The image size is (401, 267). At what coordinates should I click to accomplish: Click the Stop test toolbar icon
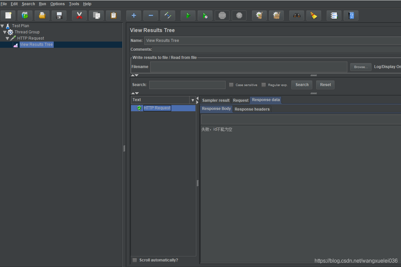pos(222,15)
